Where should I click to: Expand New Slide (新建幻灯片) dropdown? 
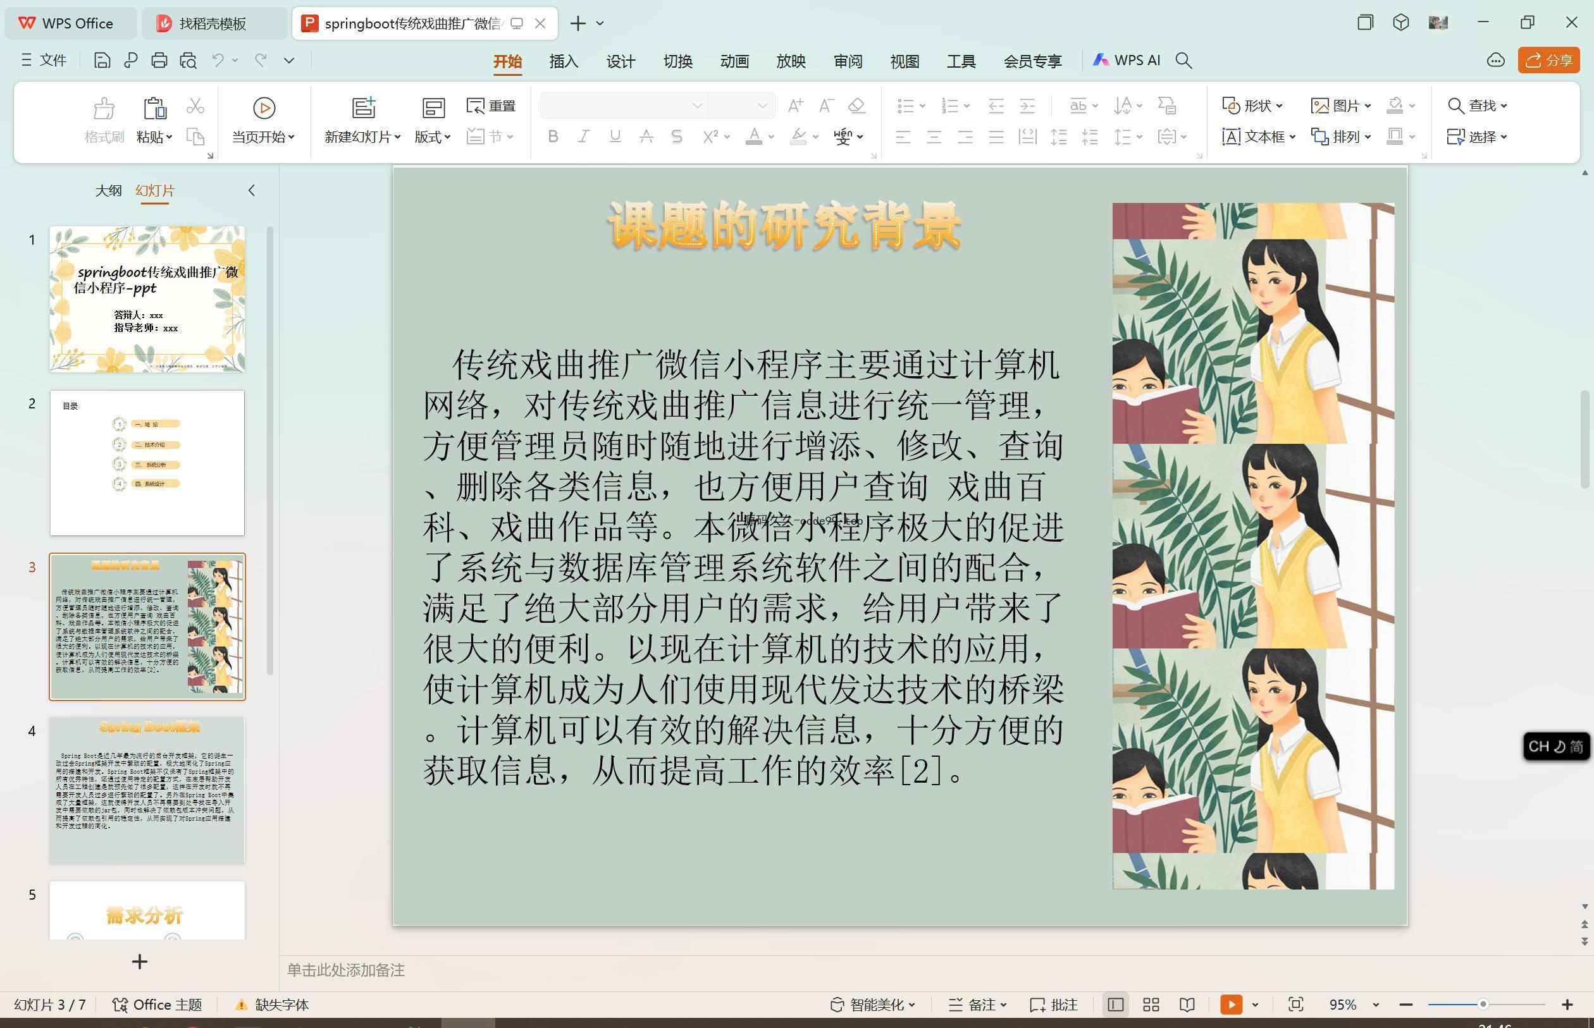point(362,137)
